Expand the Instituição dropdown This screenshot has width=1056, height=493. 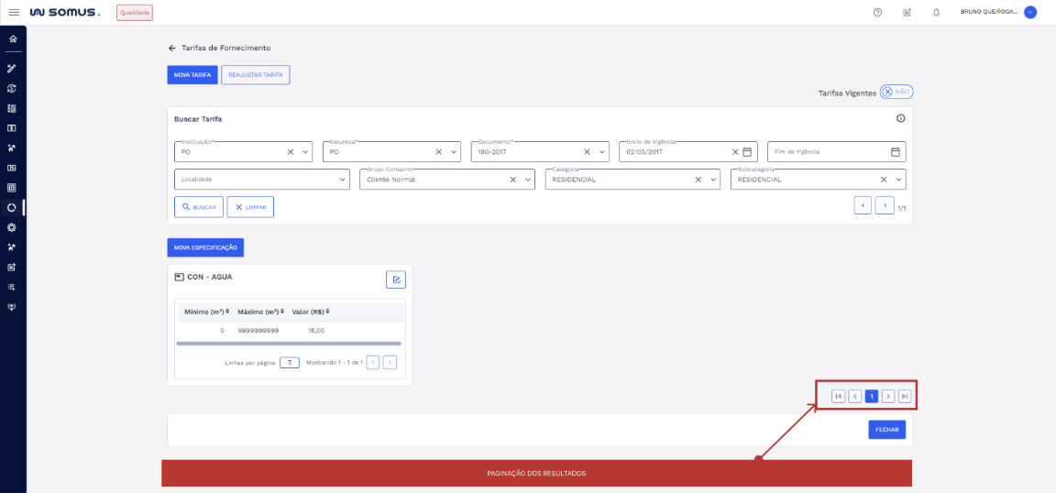305,152
